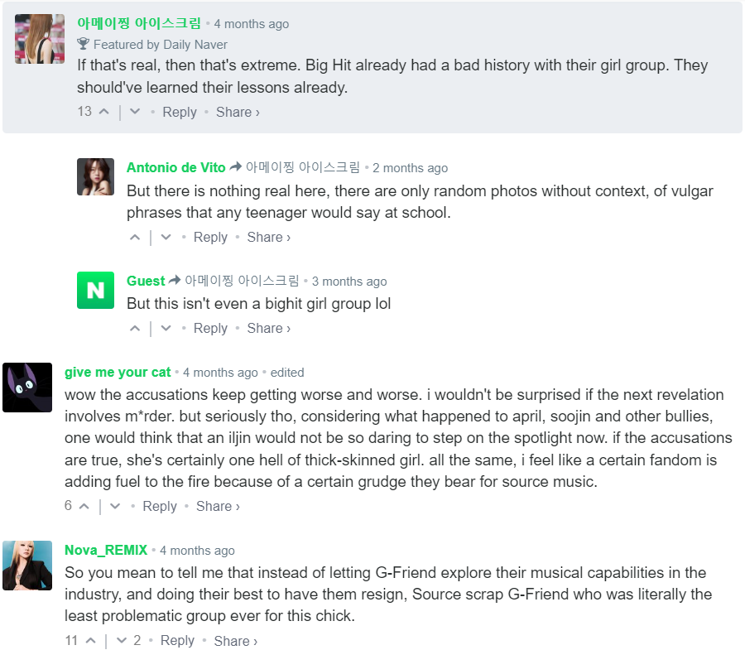Downvote give me your cat's comment
The width and height of the screenshot is (745, 650).
(115, 507)
